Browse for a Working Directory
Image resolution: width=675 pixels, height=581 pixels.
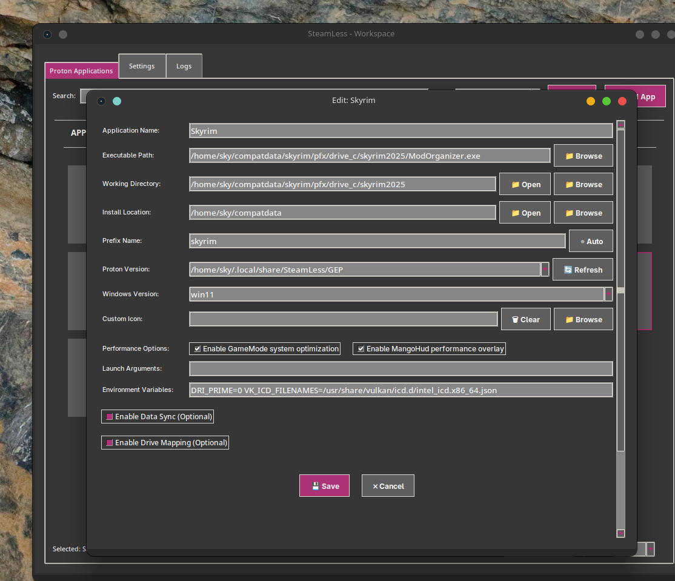click(583, 184)
